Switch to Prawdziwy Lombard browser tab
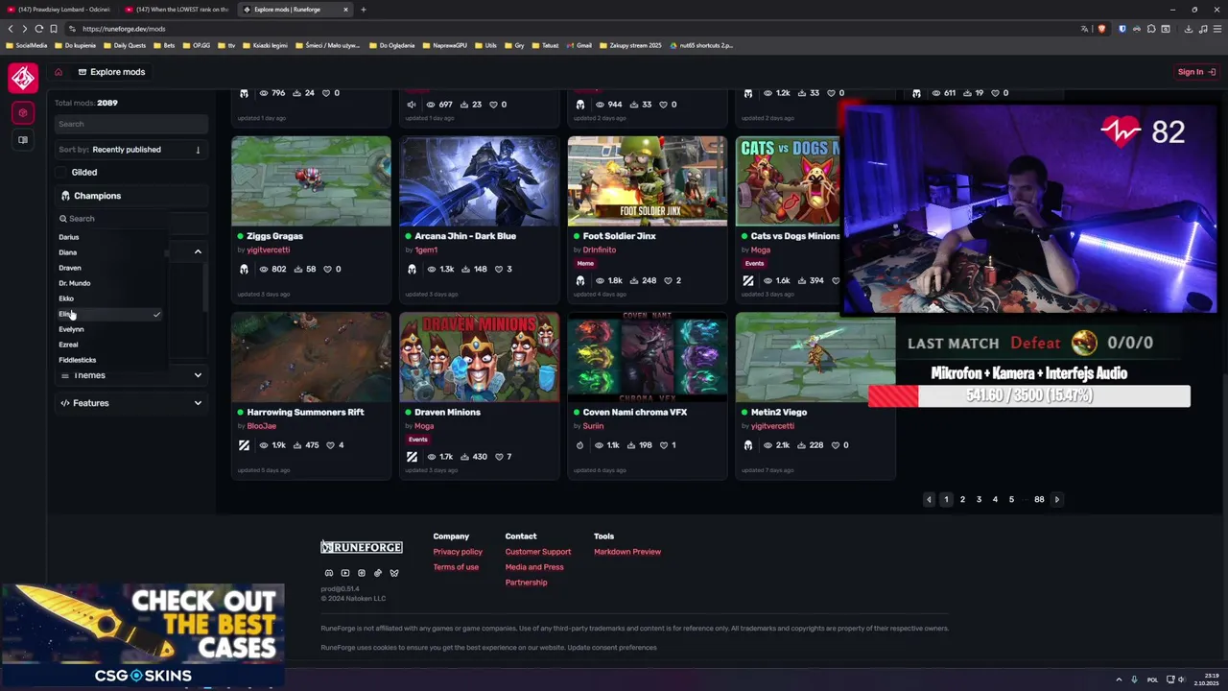 [x=59, y=10]
